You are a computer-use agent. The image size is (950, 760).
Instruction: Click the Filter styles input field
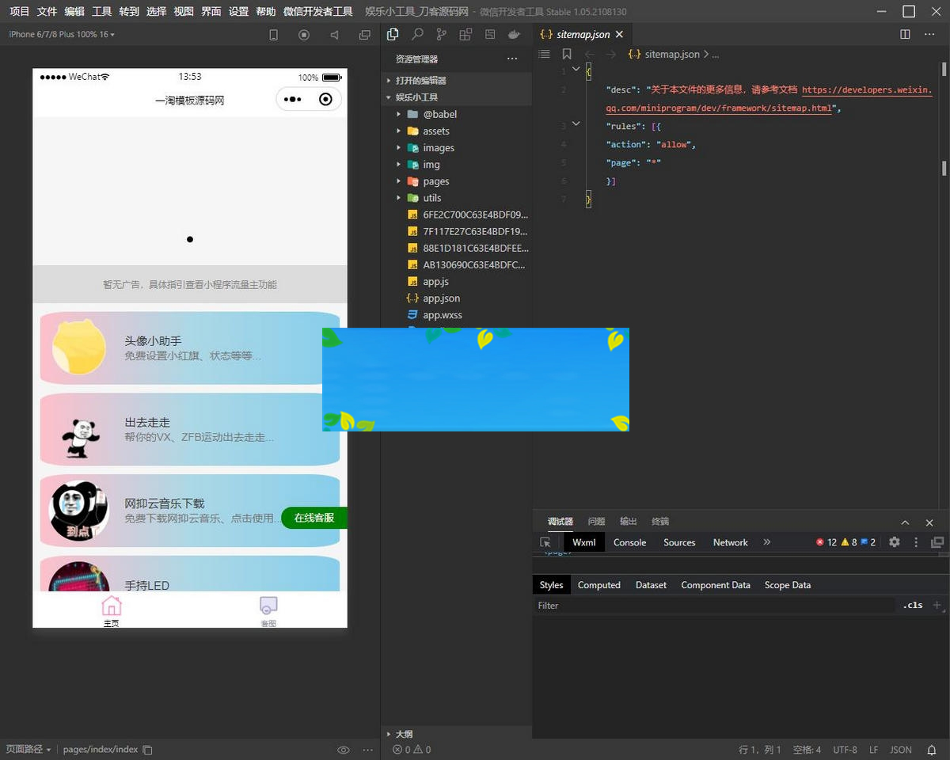[712, 606]
